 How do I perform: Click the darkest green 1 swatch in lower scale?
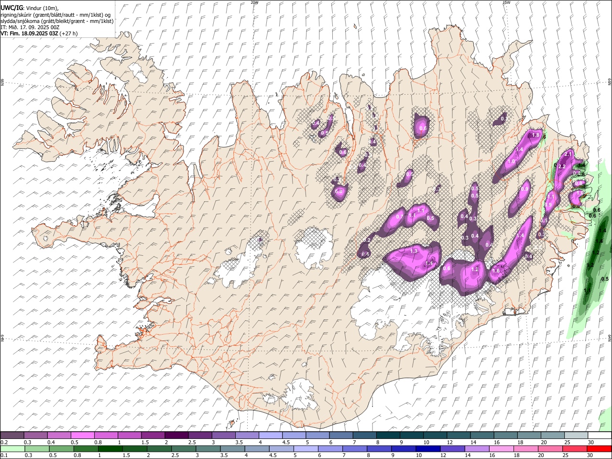[x=110, y=448]
